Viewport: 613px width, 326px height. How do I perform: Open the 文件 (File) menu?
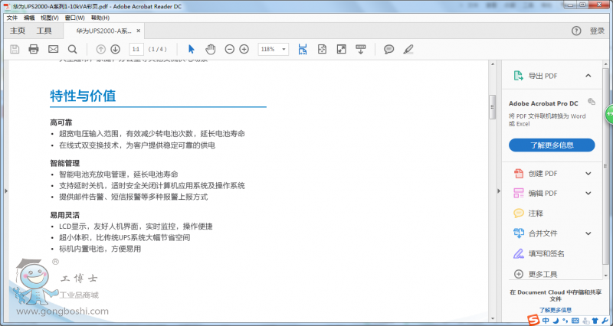click(12, 18)
